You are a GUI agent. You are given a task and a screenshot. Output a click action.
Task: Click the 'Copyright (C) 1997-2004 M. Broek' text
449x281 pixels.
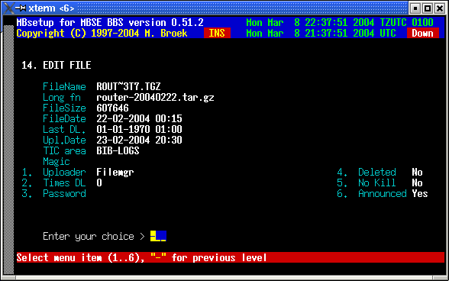click(102, 34)
